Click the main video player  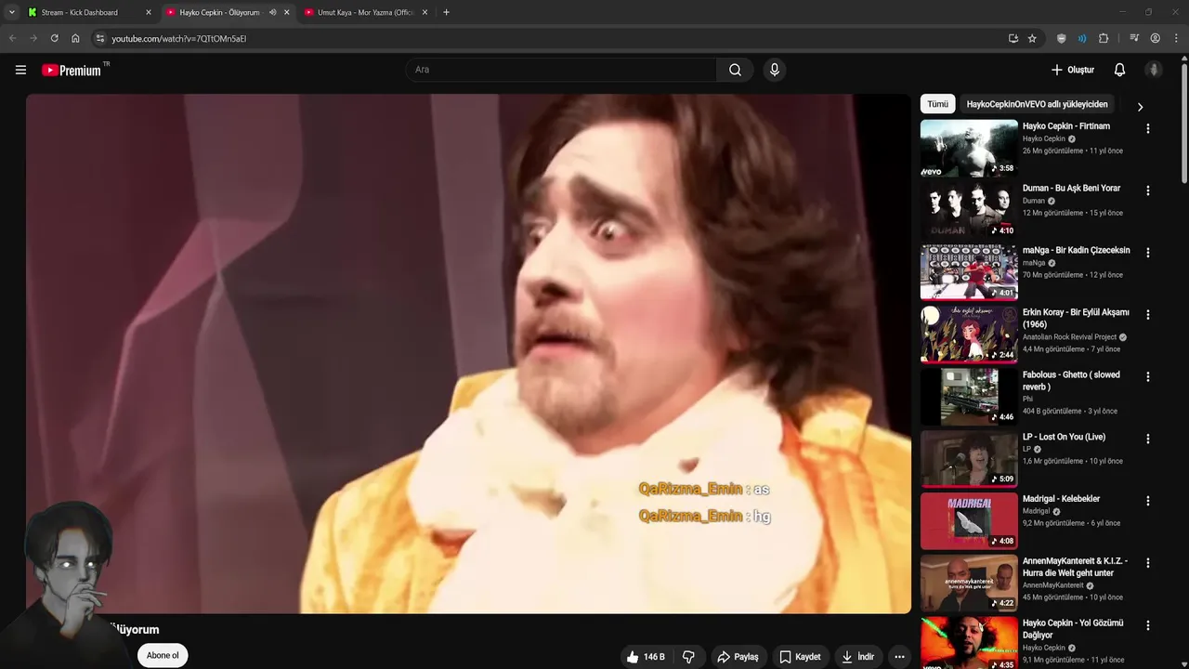tap(468, 353)
